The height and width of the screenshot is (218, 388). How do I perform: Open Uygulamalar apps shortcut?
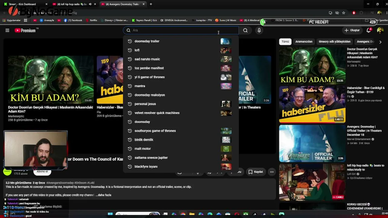tap(12, 21)
